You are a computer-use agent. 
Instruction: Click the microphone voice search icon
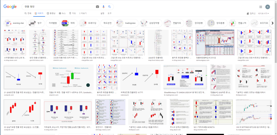tap(104, 7)
